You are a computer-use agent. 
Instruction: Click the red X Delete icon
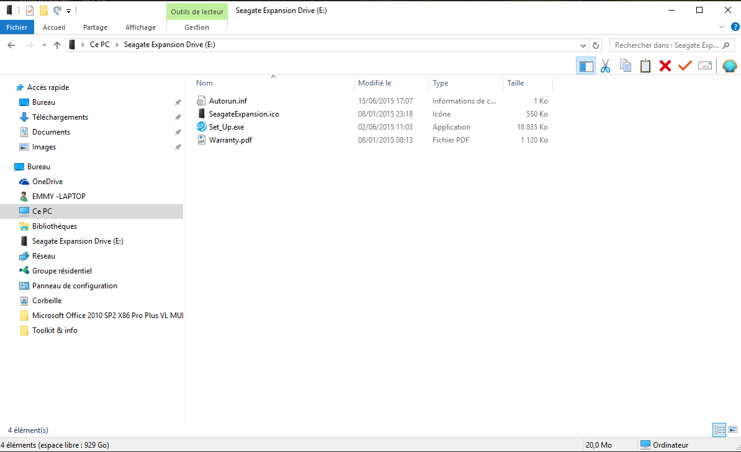pyautogui.click(x=665, y=66)
